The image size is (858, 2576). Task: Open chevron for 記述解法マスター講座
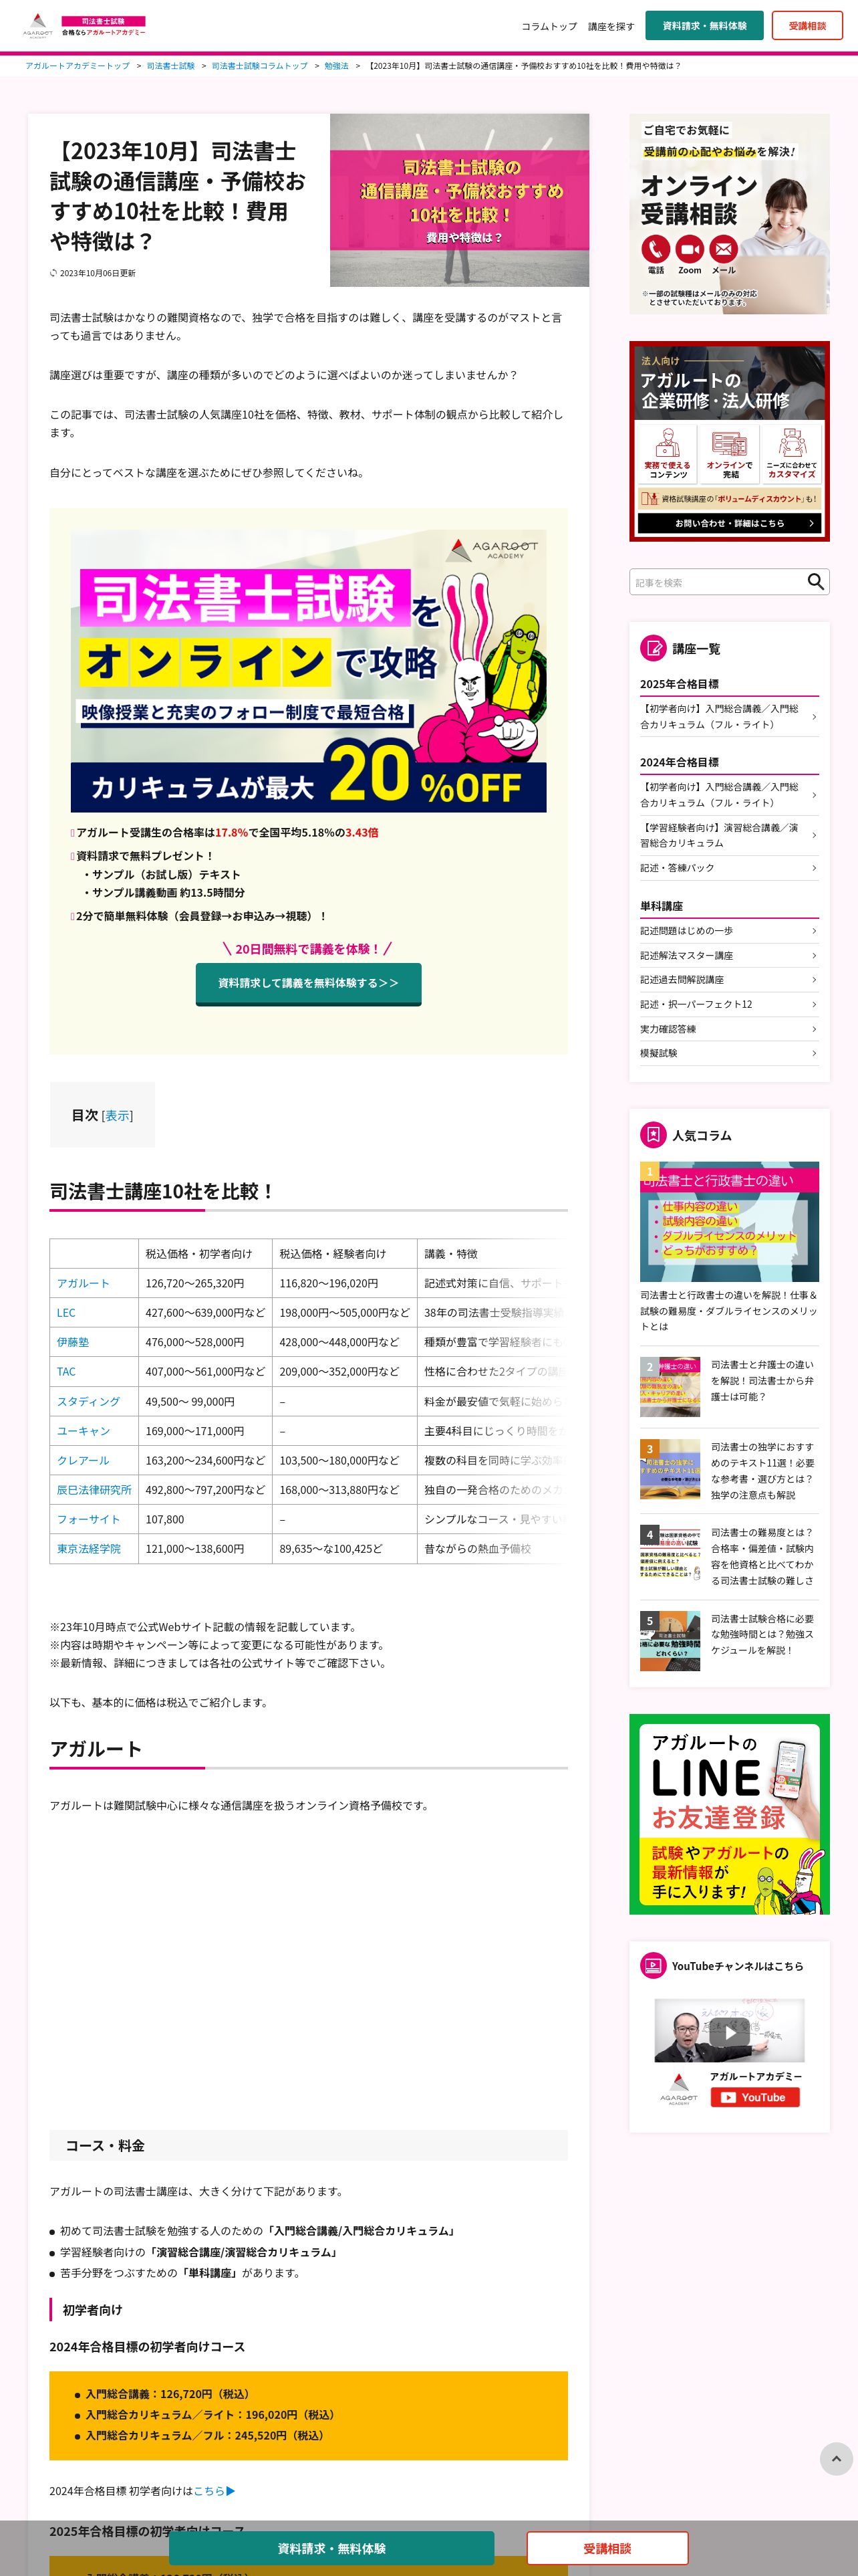tap(814, 956)
